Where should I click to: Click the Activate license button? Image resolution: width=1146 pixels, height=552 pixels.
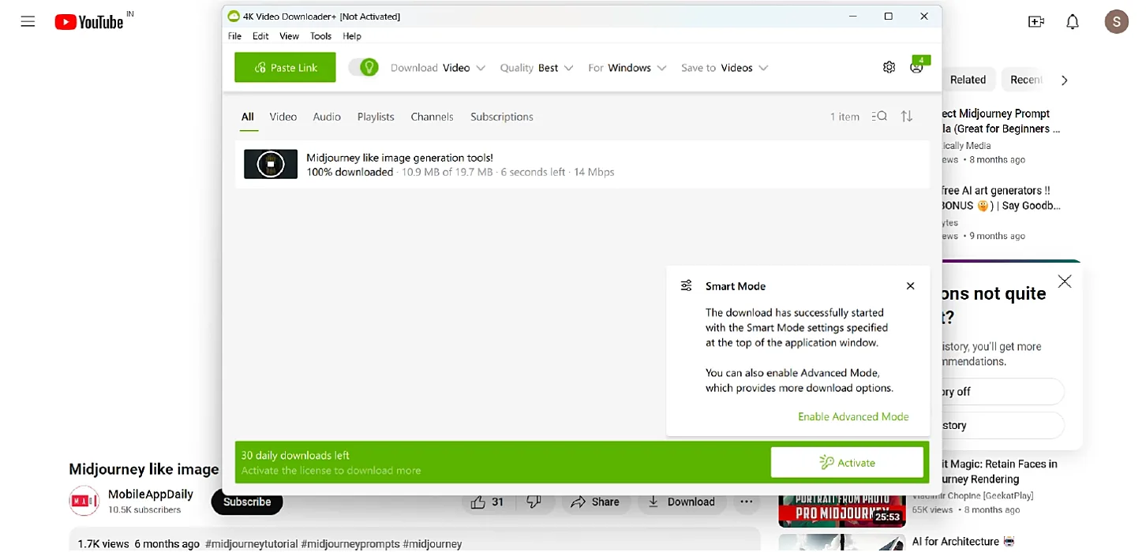click(x=847, y=463)
